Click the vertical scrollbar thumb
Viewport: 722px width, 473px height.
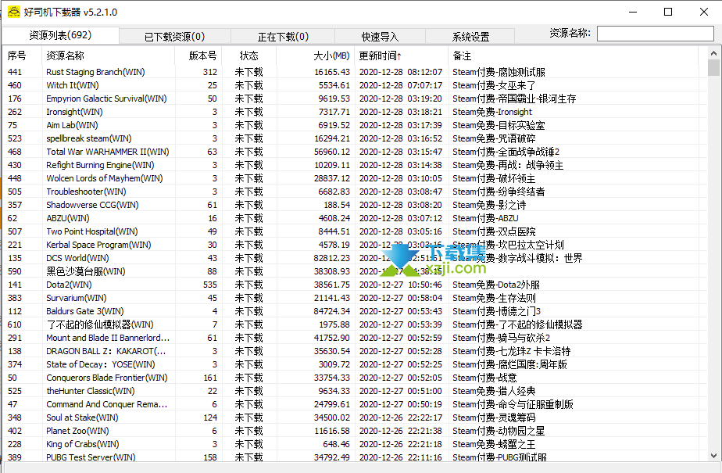713,67
